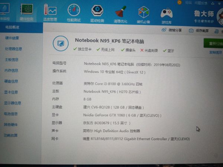Click the 处理器 row label
This screenshot has width=223, height=167.
pyautogui.click(x=58, y=83)
